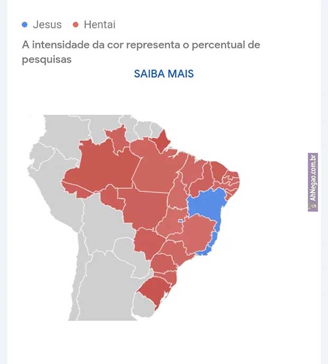The height and width of the screenshot is (364, 328).
Task: Select the Jesus legend label
Action: [47, 25]
